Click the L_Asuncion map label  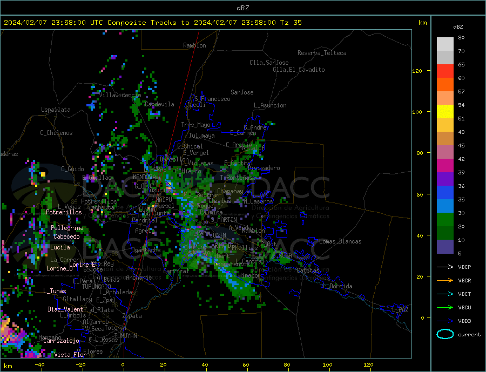pyautogui.click(x=270, y=105)
